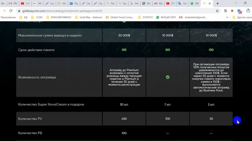Image resolution: width=252 pixels, height=141 pixels.
Task: Switch to the WhatsApp "(99" tab
Action: 195,4
